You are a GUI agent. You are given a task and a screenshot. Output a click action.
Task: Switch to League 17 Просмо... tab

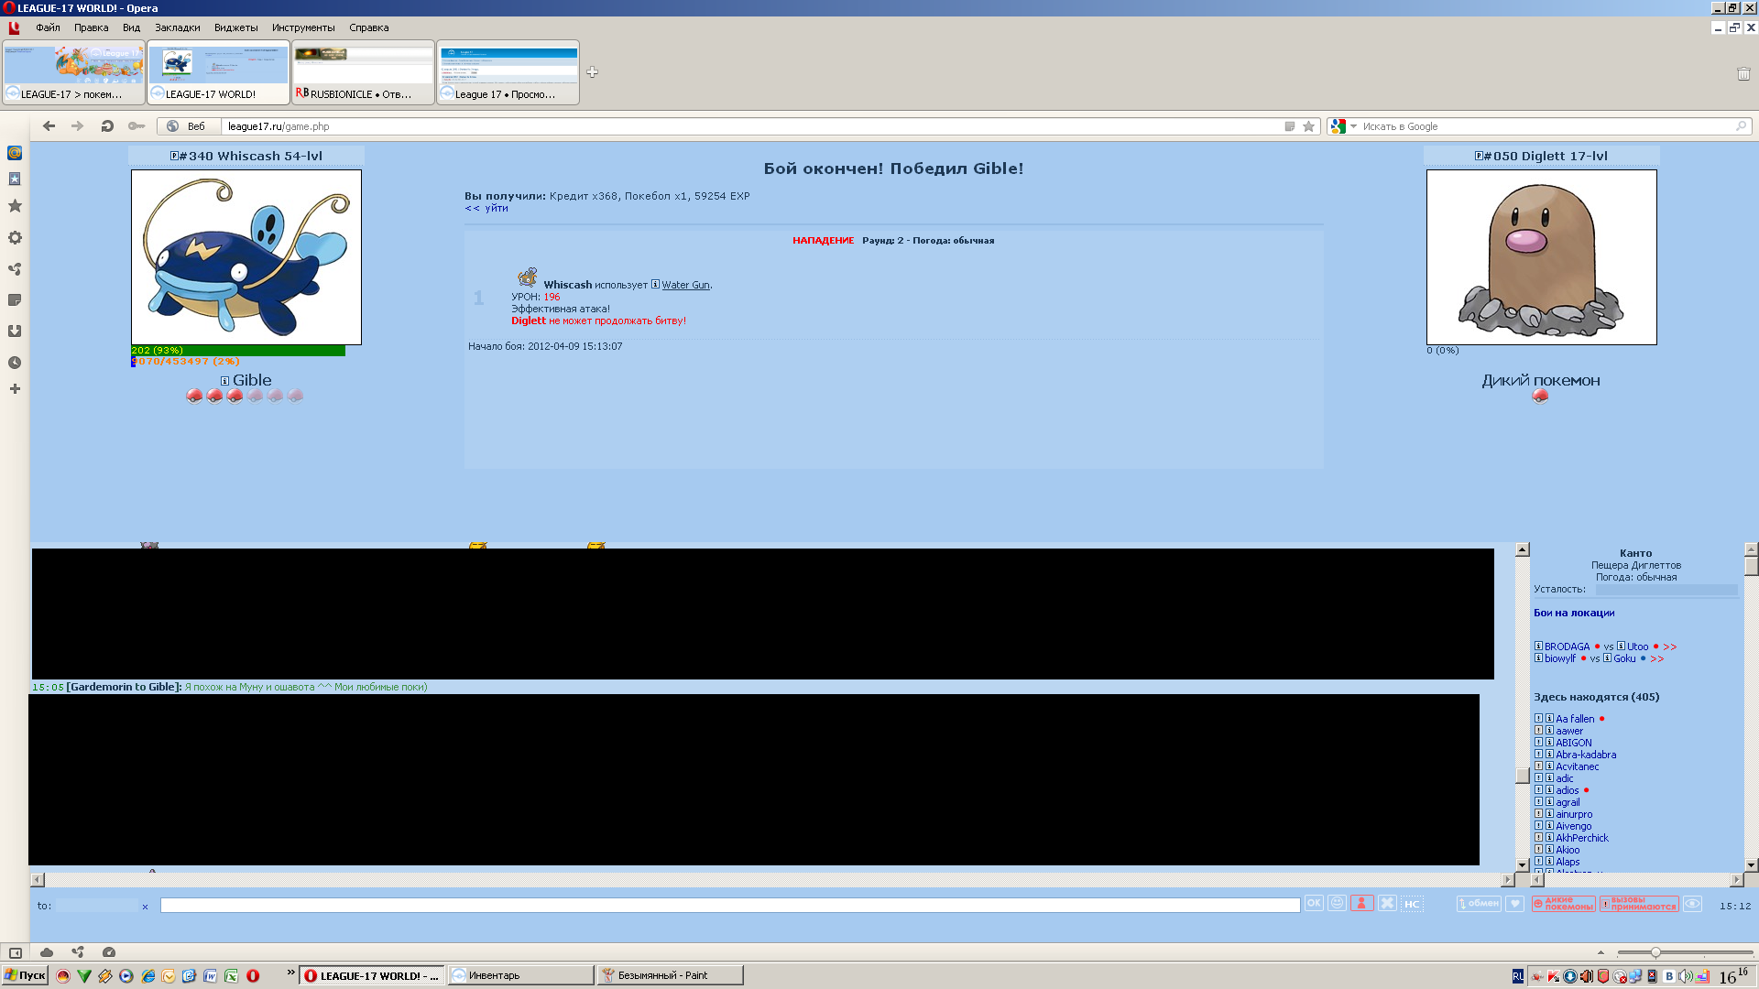coord(508,72)
